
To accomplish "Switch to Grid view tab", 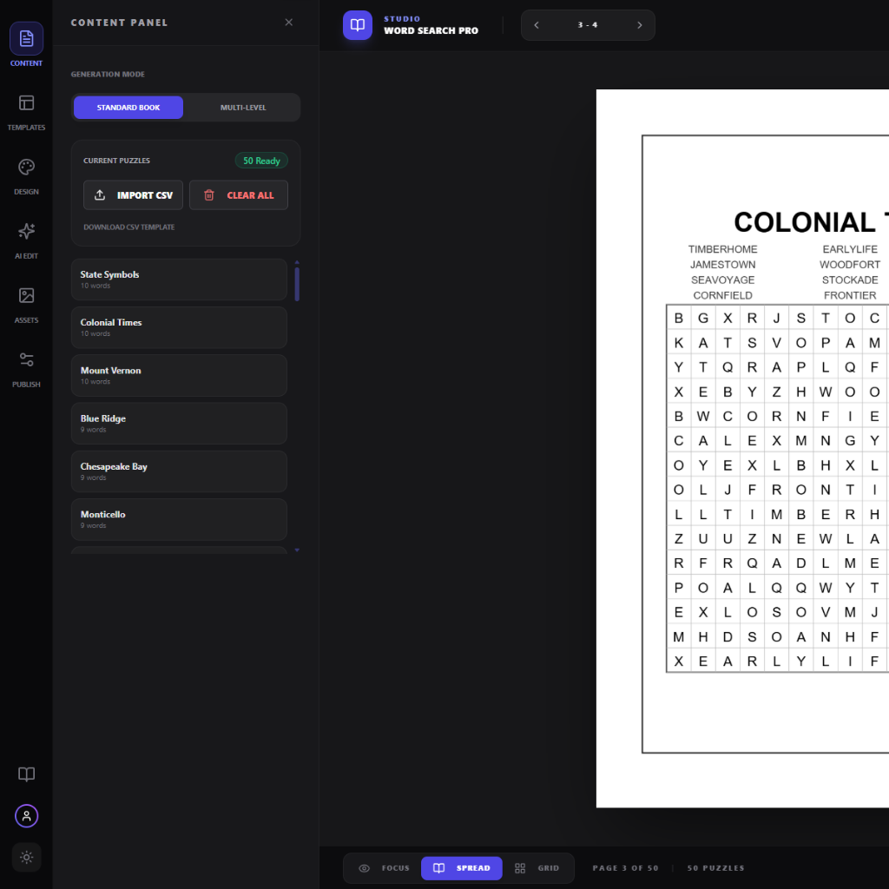I will click(537, 868).
